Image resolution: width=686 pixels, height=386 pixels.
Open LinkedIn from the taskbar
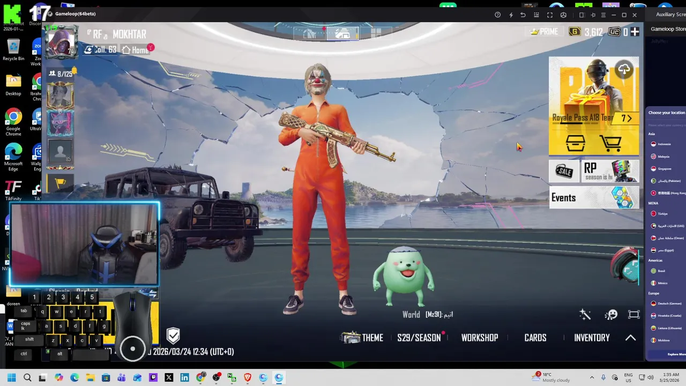[x=184, y=378]
